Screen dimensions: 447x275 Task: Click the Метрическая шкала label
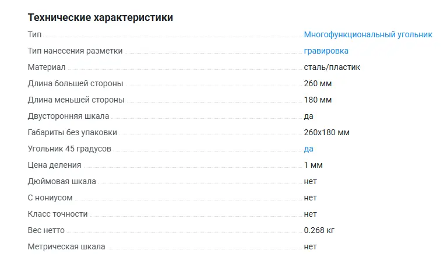pos(66,247)
